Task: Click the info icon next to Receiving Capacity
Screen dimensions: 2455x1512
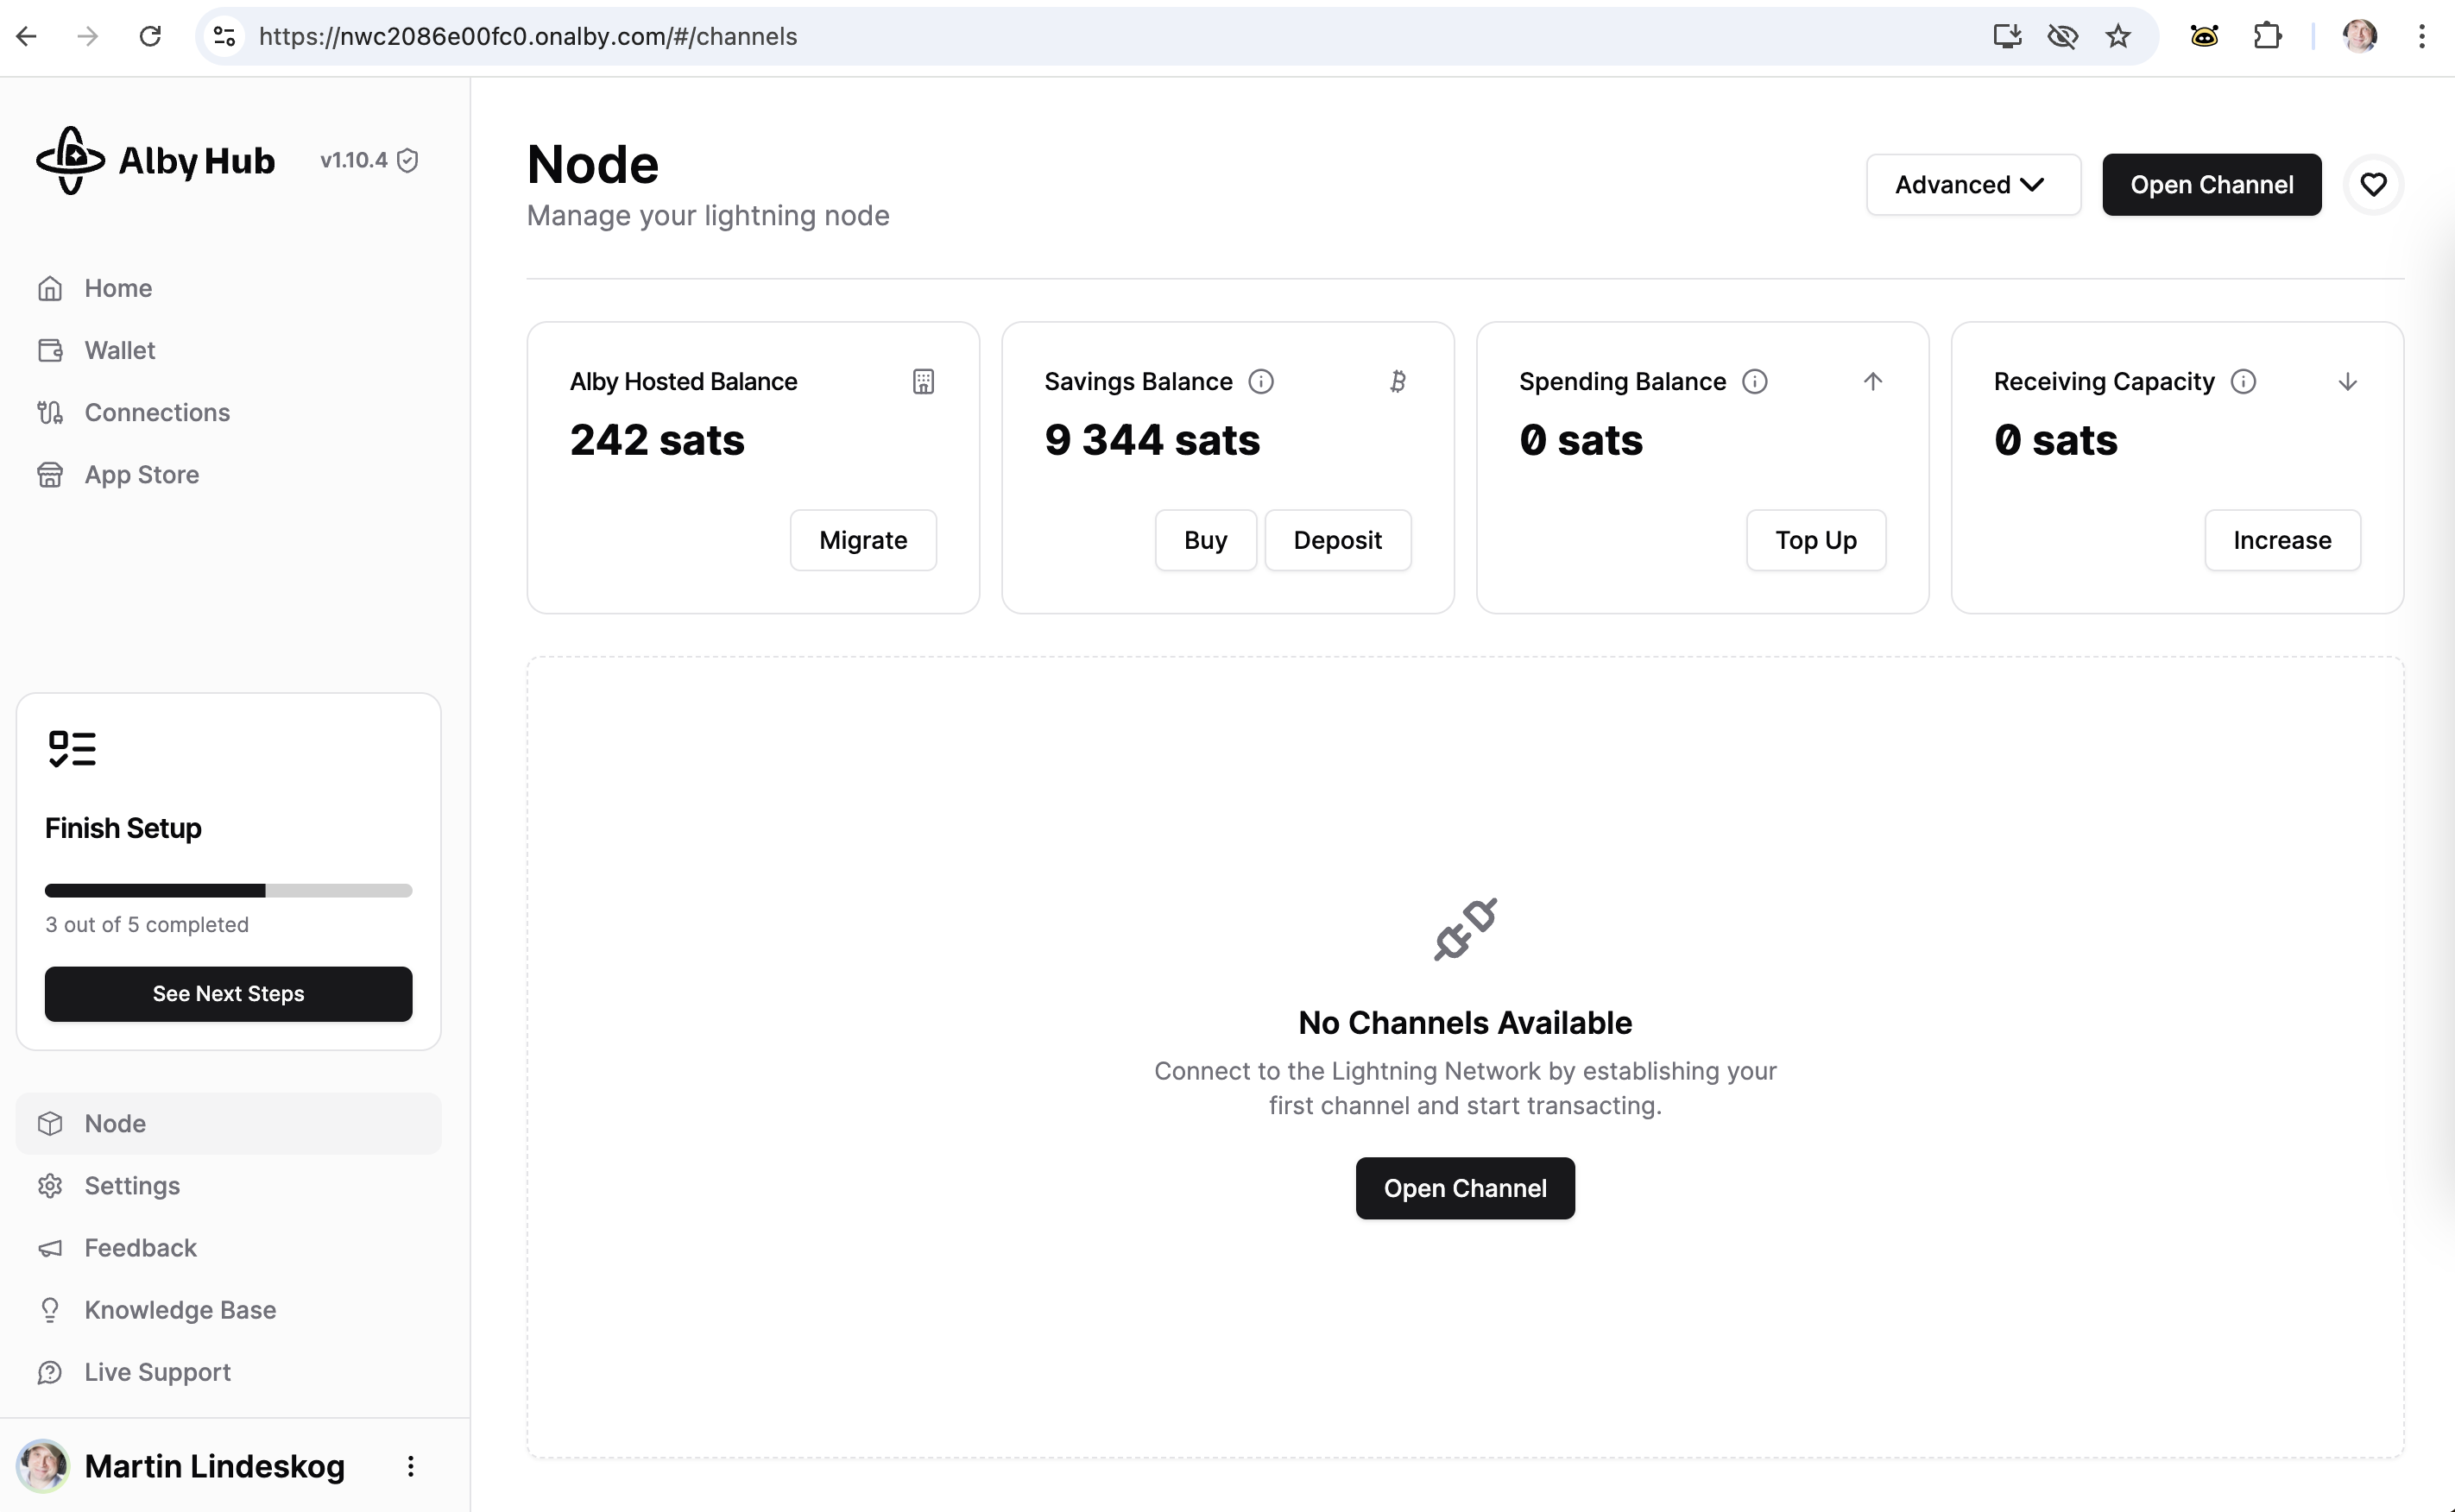Action: tap(2243, 381)
